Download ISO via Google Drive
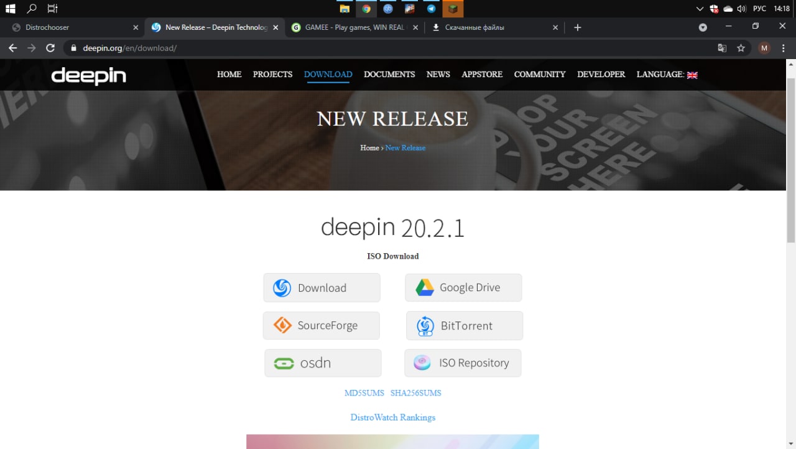This screenshot has height=449, width=796. point(463,287)
